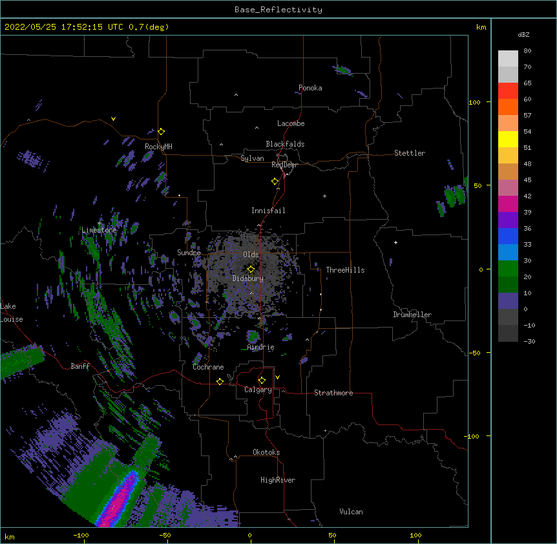Click the yellow V marker east of Calgary
557x544 pixels.
tap(277, 377)
